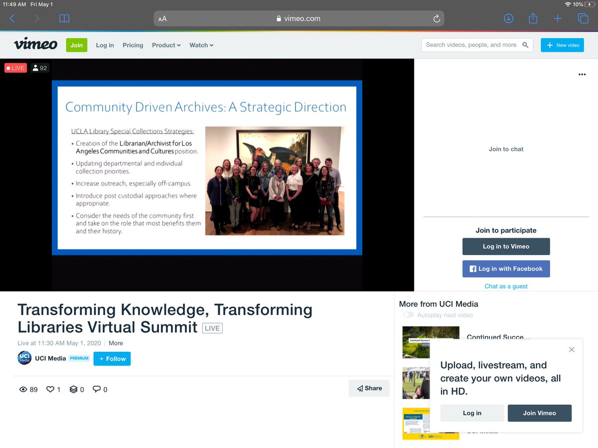The width and height of the screenshot is (598, 448).
Task: Open the Pricing page
Action: 133,45
